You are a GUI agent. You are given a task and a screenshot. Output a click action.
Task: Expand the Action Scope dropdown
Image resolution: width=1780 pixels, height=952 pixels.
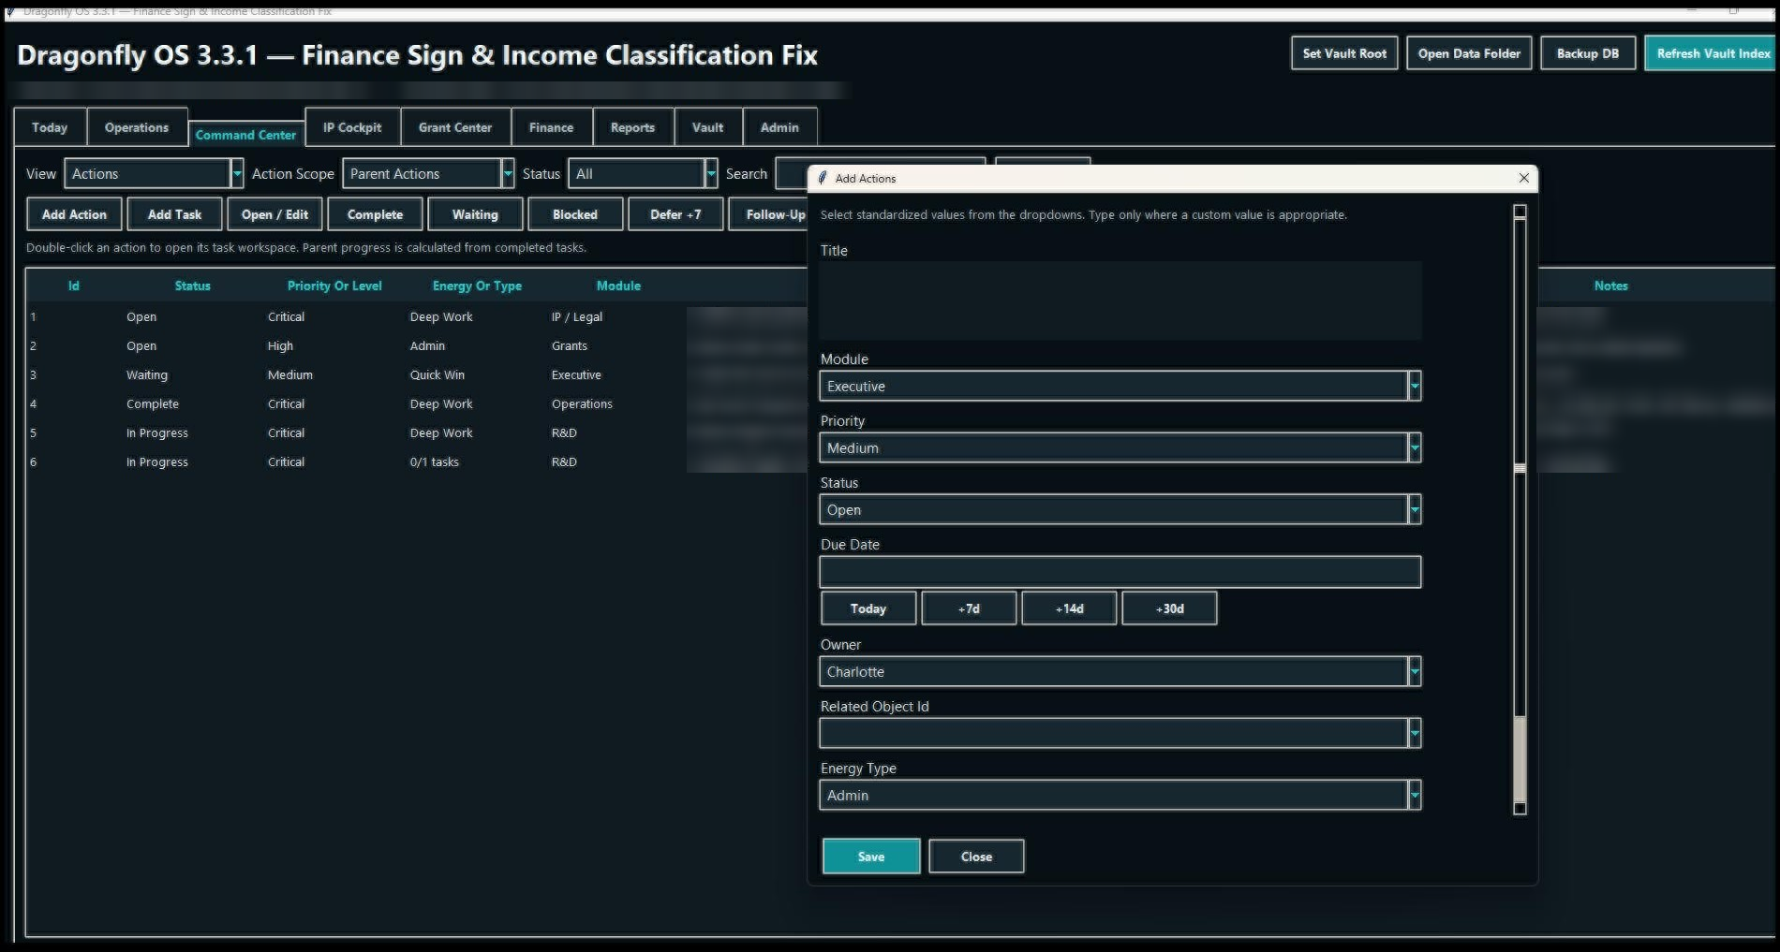click(x=508, y=173)
